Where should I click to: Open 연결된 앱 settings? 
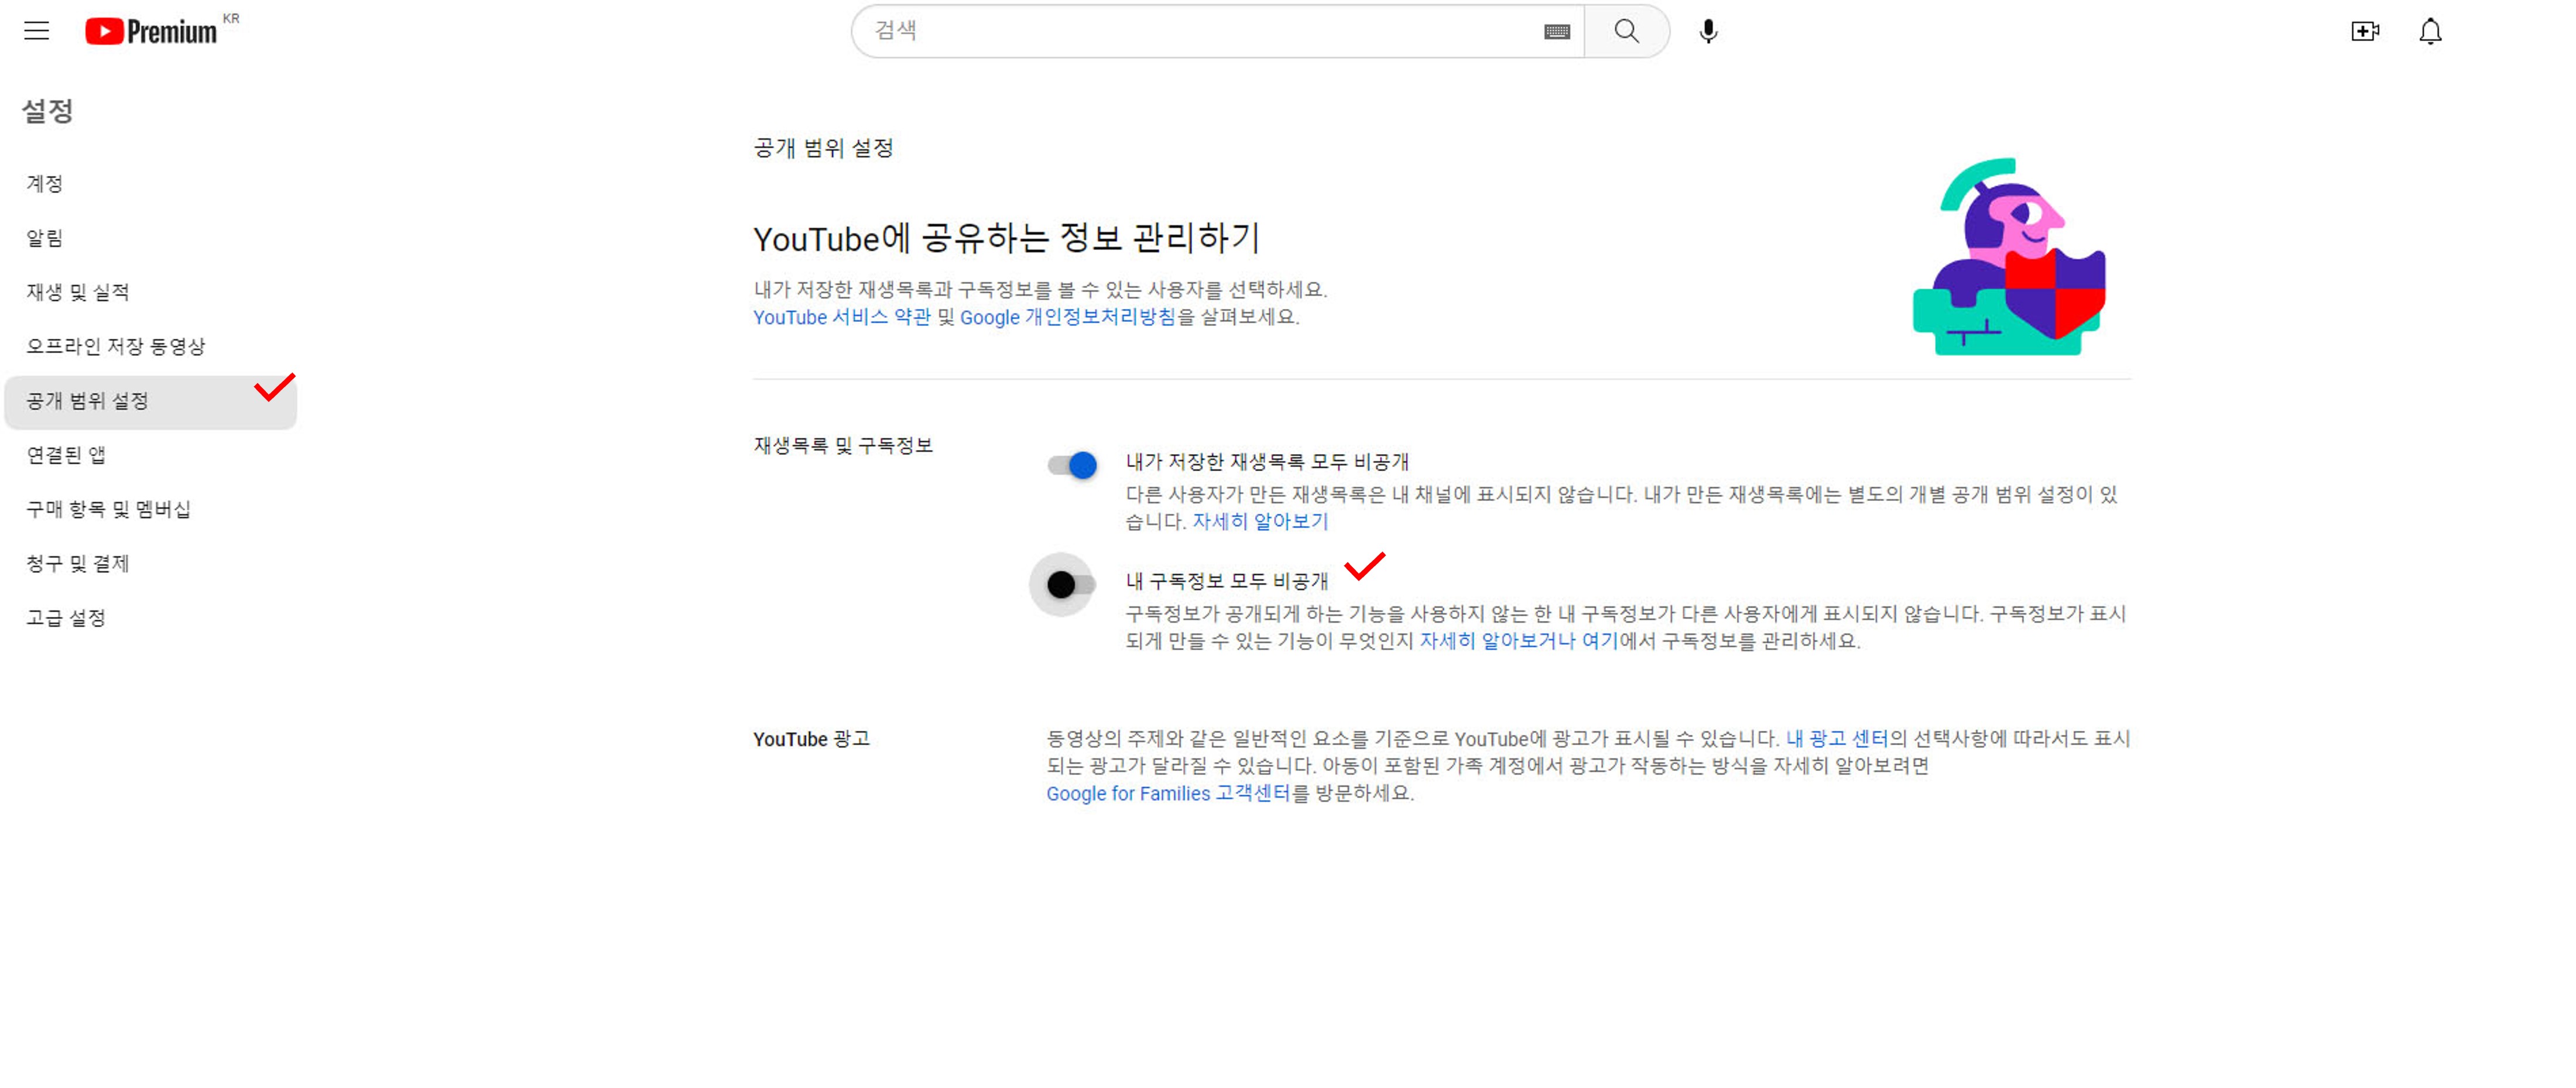(150, 455)
